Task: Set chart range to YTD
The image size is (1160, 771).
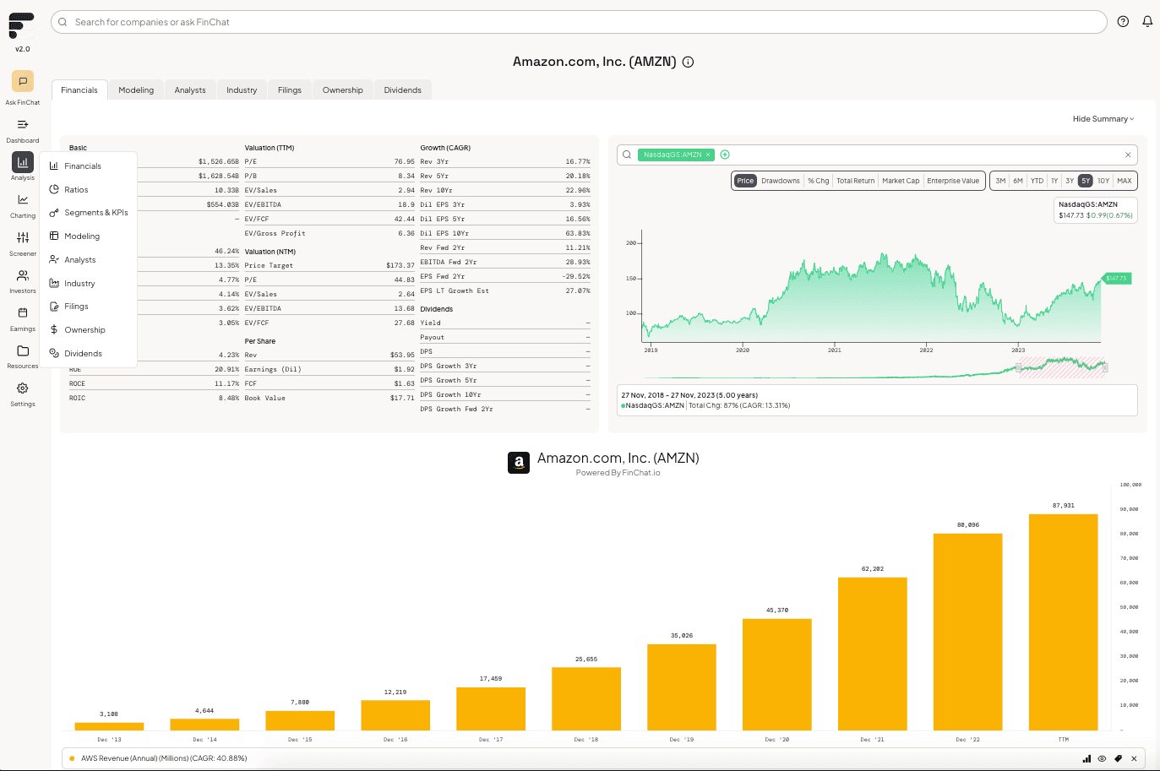Action: [x=1037, y=181]
